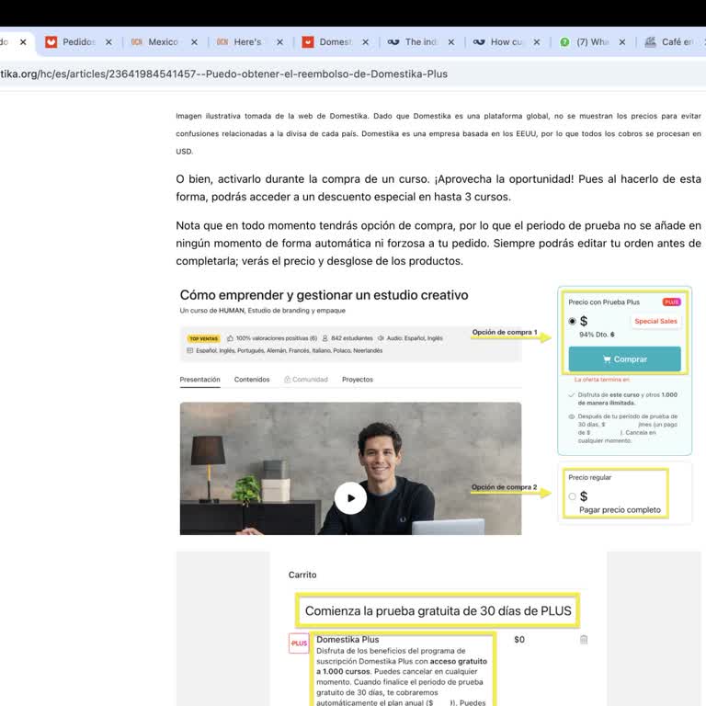Close the 'The ind' tab
The height and width of the screenshot is (706, 706).
coord(450,42)
